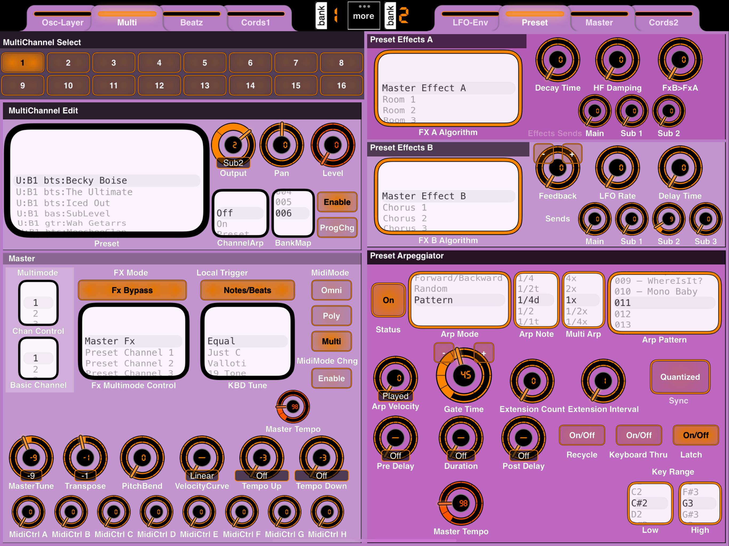Select the Key Range Low note picker
The height and width of the screenshot is (546, 729).
pos(650,504)
